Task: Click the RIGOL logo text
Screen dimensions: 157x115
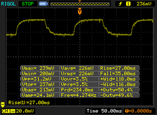Action: pos(8,4)
